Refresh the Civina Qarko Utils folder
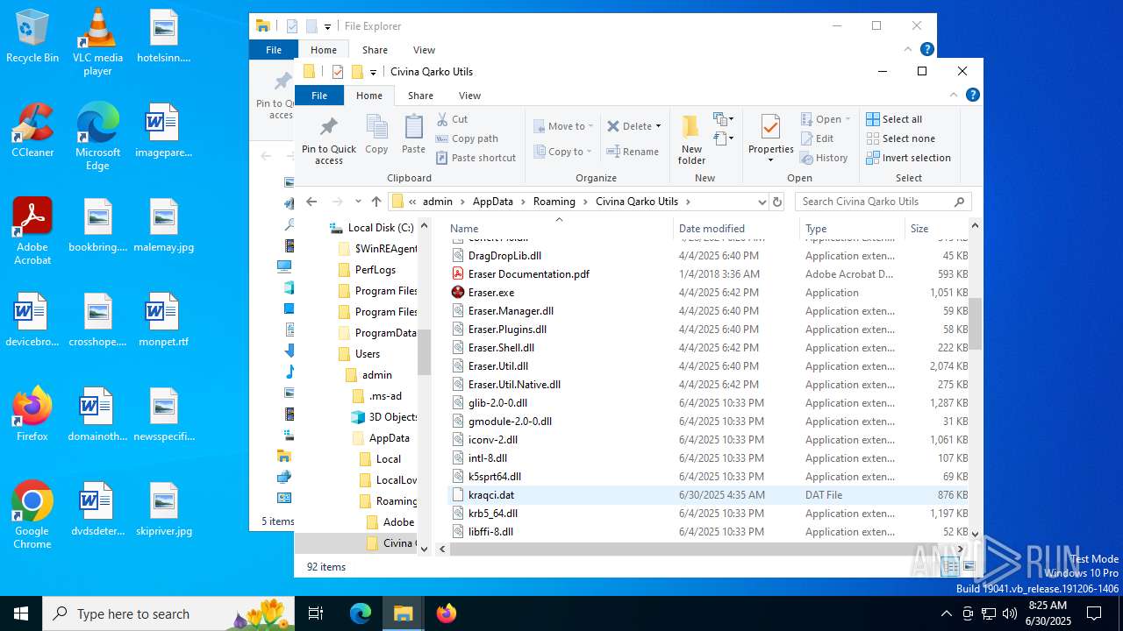 pyautogui.click(x=776, y=202)
